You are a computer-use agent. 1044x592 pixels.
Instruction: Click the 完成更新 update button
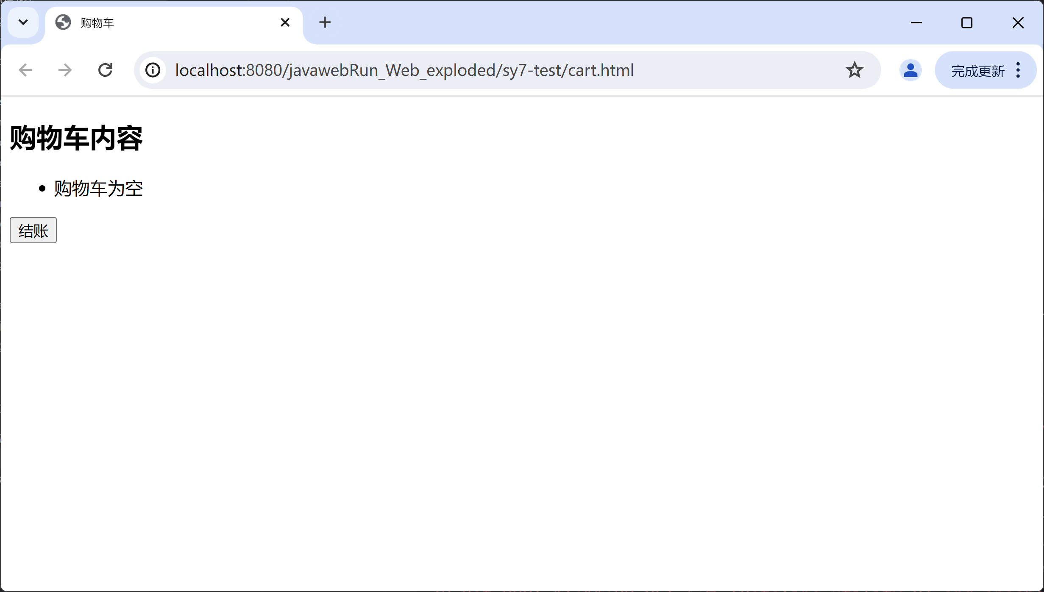(x=977, y=71)
